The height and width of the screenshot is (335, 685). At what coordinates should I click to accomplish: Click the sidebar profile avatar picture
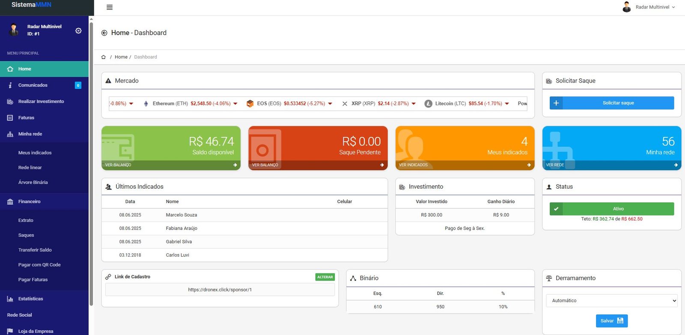(14, 30)
